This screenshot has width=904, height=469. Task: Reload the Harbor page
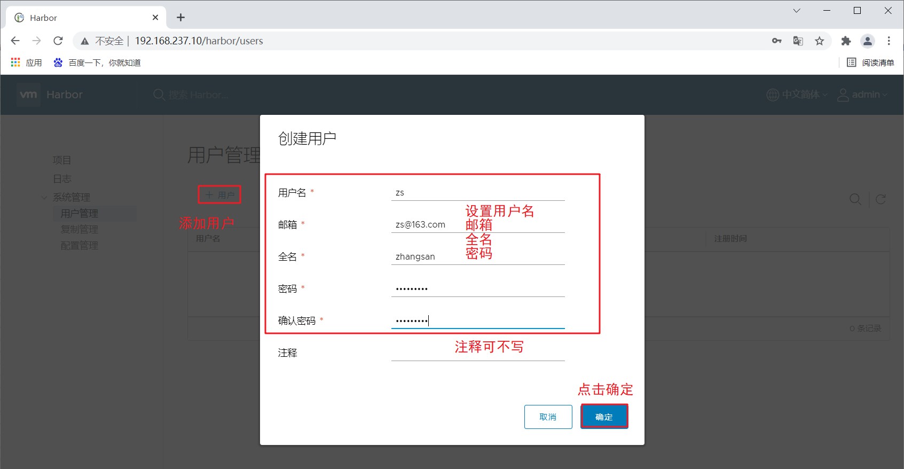[x=58, y=41]
